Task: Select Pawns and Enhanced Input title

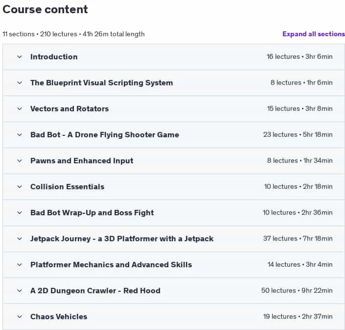Action: click(82, 161)
